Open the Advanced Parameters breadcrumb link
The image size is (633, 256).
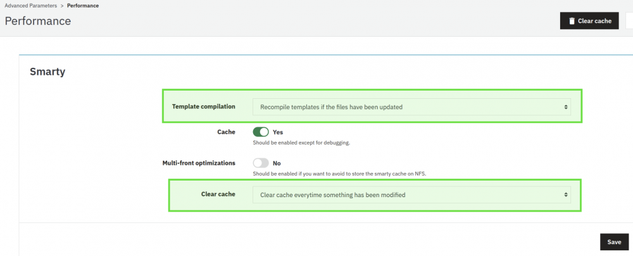pos(30,6)
